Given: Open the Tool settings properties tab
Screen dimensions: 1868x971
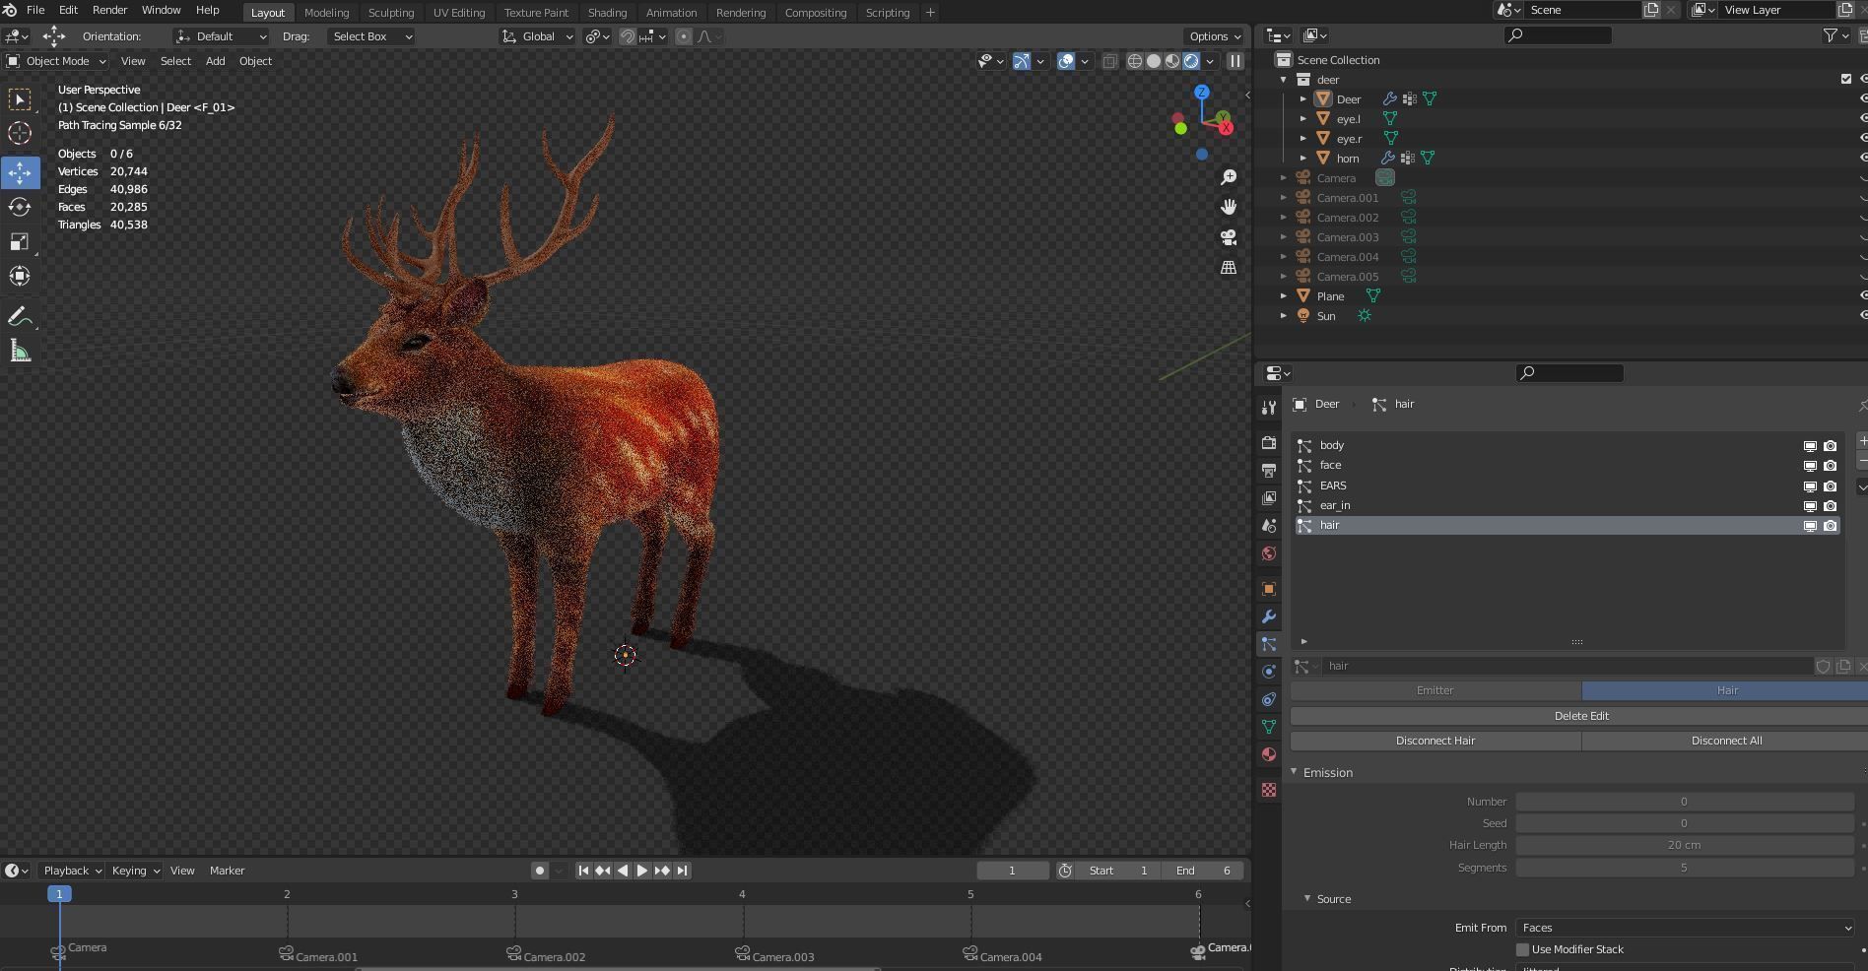Looking at the screenshot, I should pos(1269,408).
